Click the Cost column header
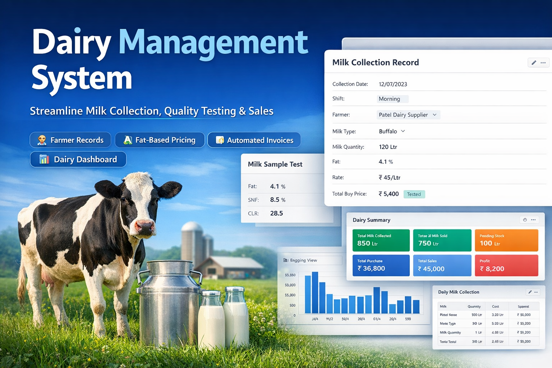This screenshot has height=368, width=552. [x=495, y=307]
